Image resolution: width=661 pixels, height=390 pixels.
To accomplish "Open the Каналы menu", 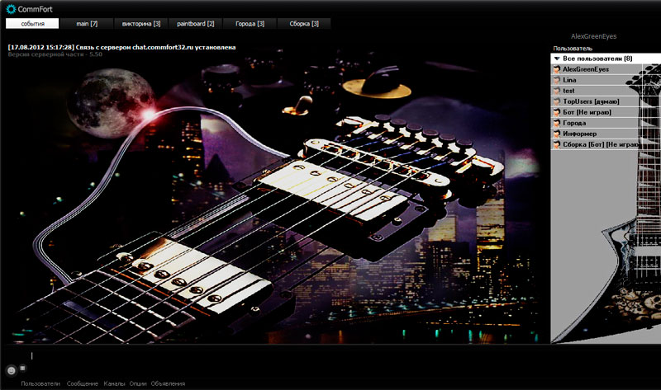I will click(x=114, y=383).
